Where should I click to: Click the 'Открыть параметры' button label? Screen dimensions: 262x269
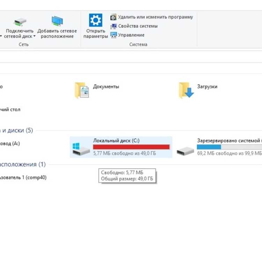click(x=96, y=34)
